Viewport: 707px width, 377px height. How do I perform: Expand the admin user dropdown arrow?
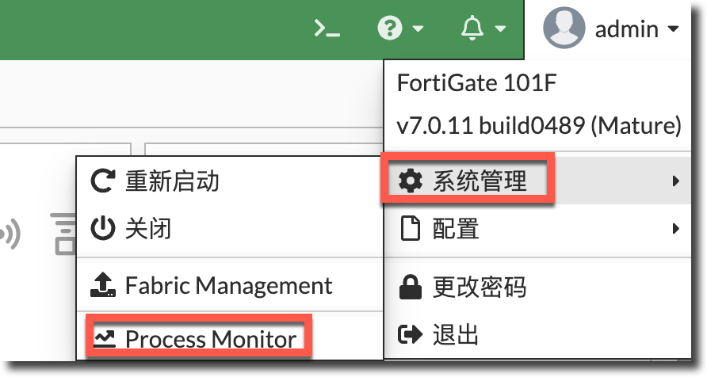[x=673, y=30]
